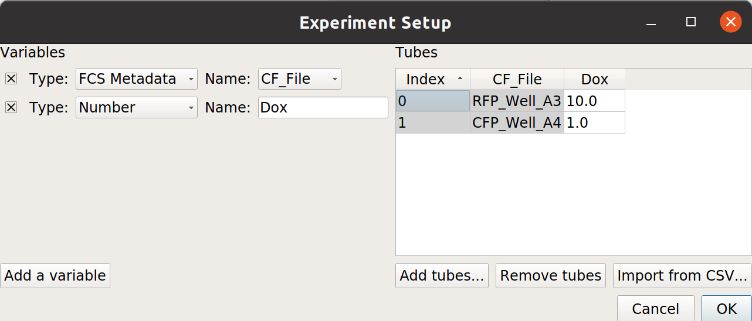Click the Add tubes... button

(x=442, y=275)
